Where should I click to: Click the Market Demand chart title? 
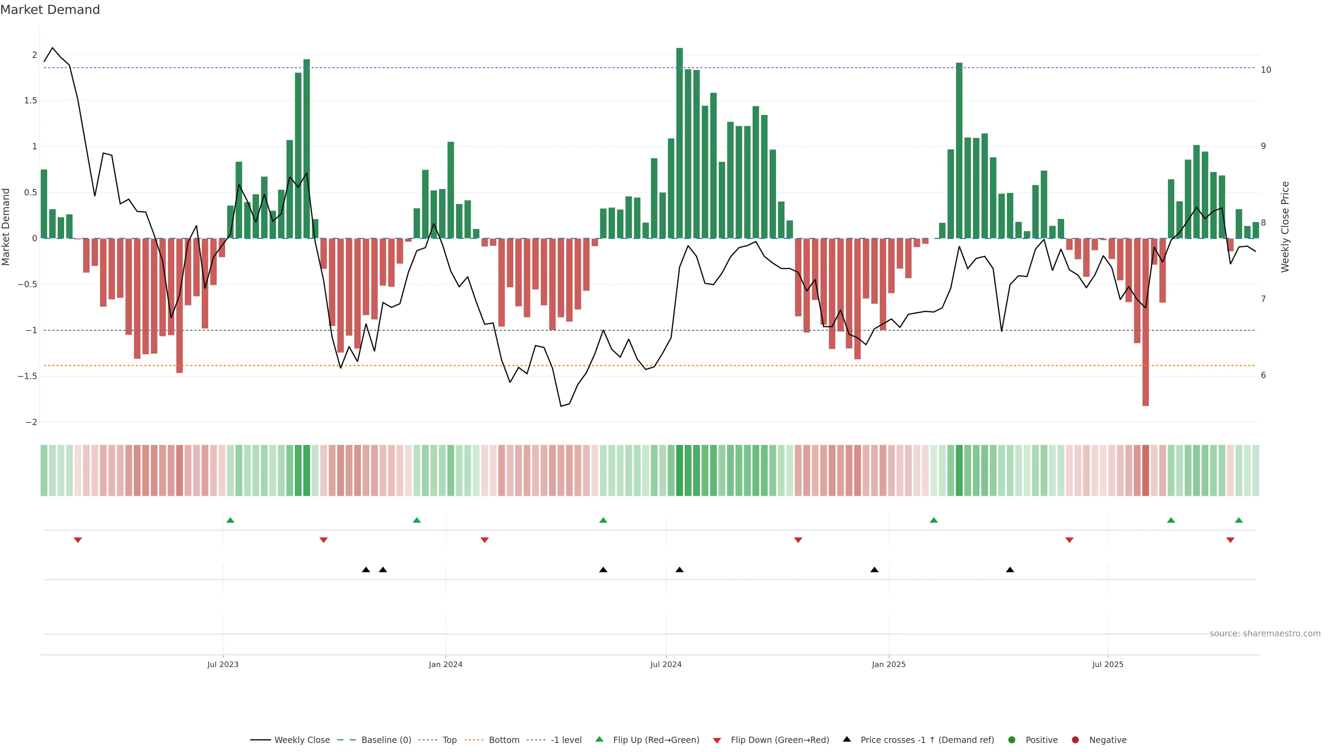pos(50,10)
